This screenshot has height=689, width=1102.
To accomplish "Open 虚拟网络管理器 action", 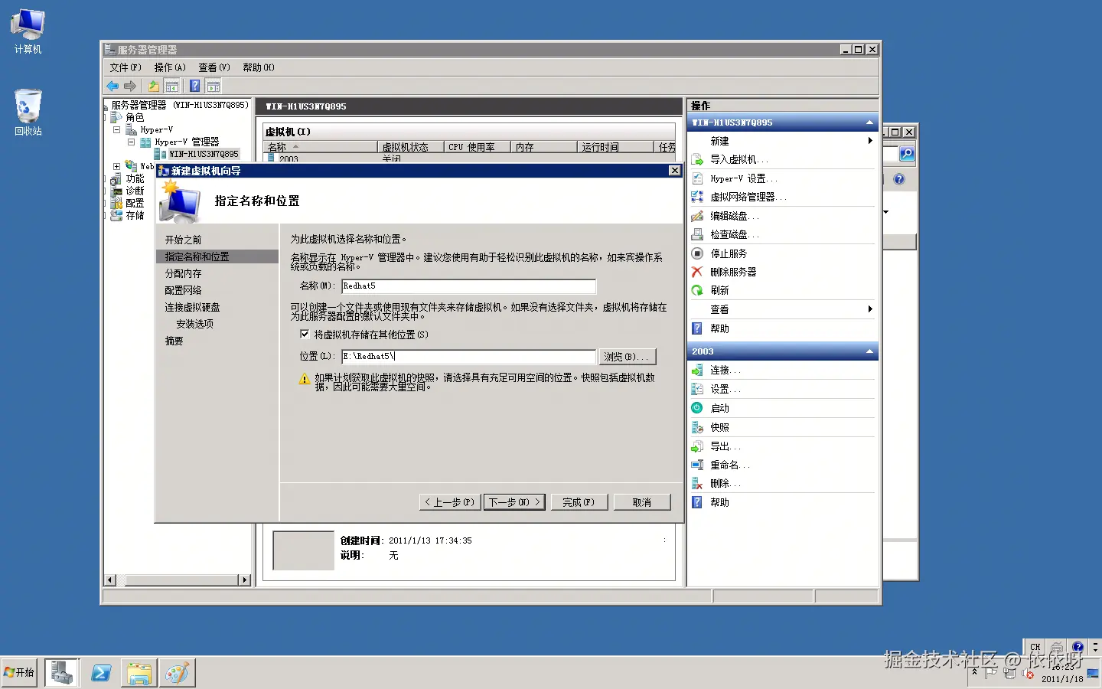I will pos(748,197).
